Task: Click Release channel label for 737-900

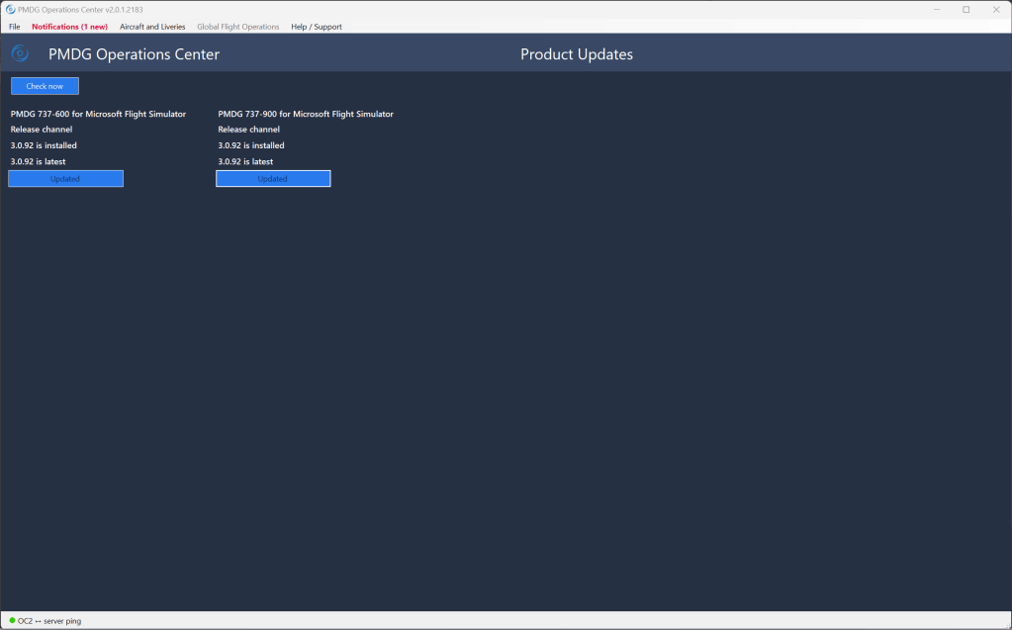Action: [x=249, y=130]
